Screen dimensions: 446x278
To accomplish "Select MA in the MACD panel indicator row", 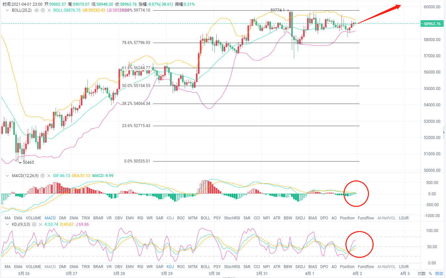I will pos(8,218).
